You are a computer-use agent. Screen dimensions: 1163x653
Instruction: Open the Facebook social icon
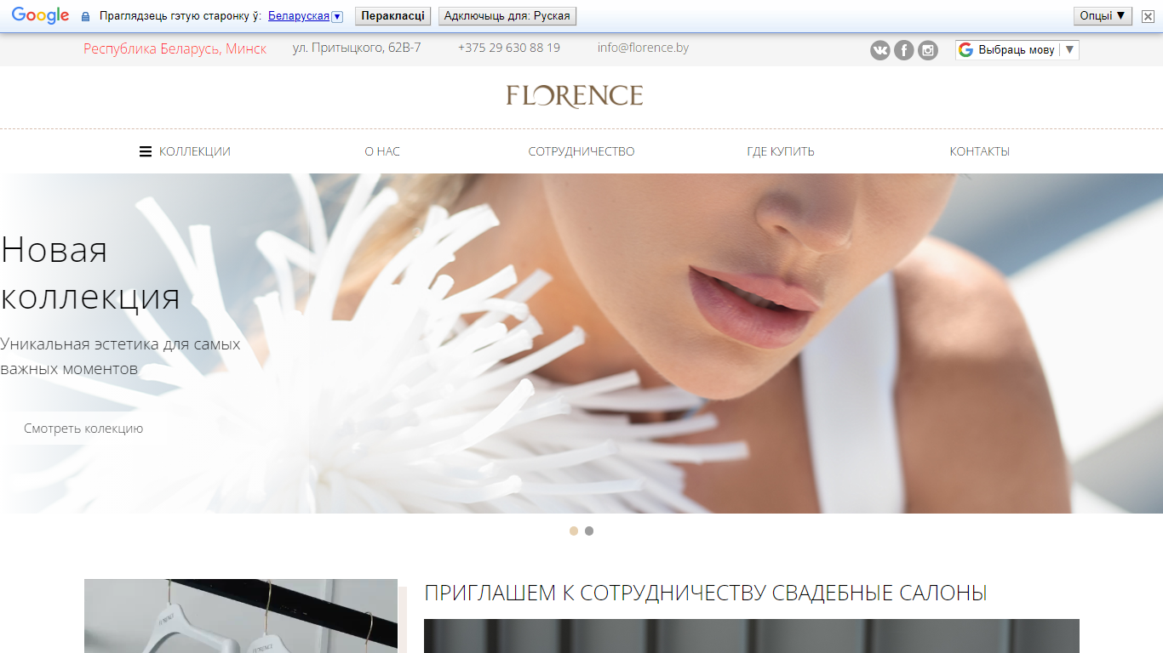(x=903, y=50)
